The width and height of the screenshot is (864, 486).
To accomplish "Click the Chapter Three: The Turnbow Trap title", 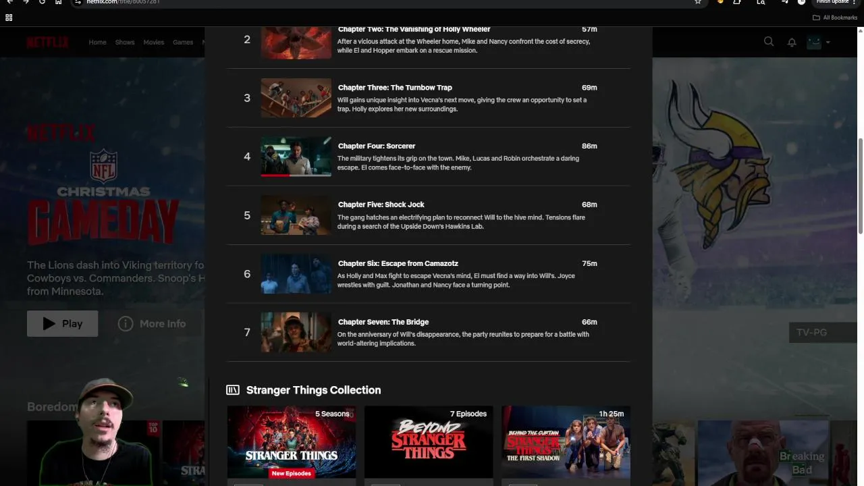I will pos(395,87).
